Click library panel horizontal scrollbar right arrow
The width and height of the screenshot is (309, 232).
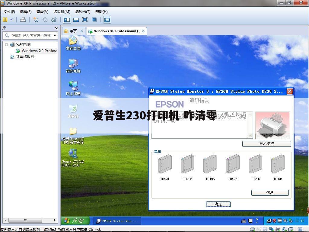[x=55, y=220]
